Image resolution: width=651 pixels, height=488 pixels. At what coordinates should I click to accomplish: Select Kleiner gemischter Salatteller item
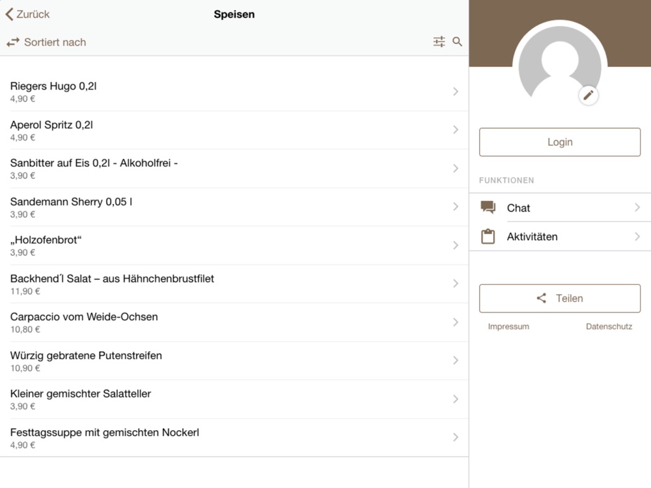[234, 400]
